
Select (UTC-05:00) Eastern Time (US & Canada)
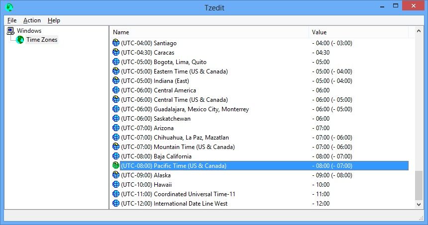pos(260,72)
